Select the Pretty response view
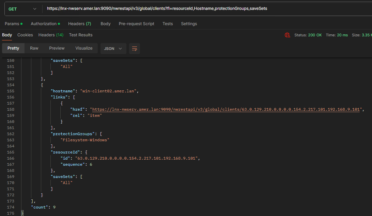This screenshot has width=372, height=216. tap(13, 48)
